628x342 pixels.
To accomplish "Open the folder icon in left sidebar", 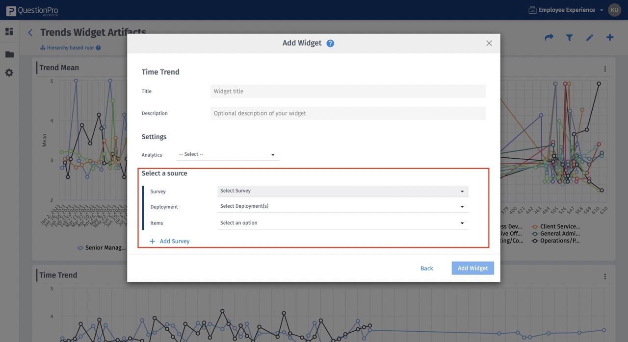I will coord(9,54).
